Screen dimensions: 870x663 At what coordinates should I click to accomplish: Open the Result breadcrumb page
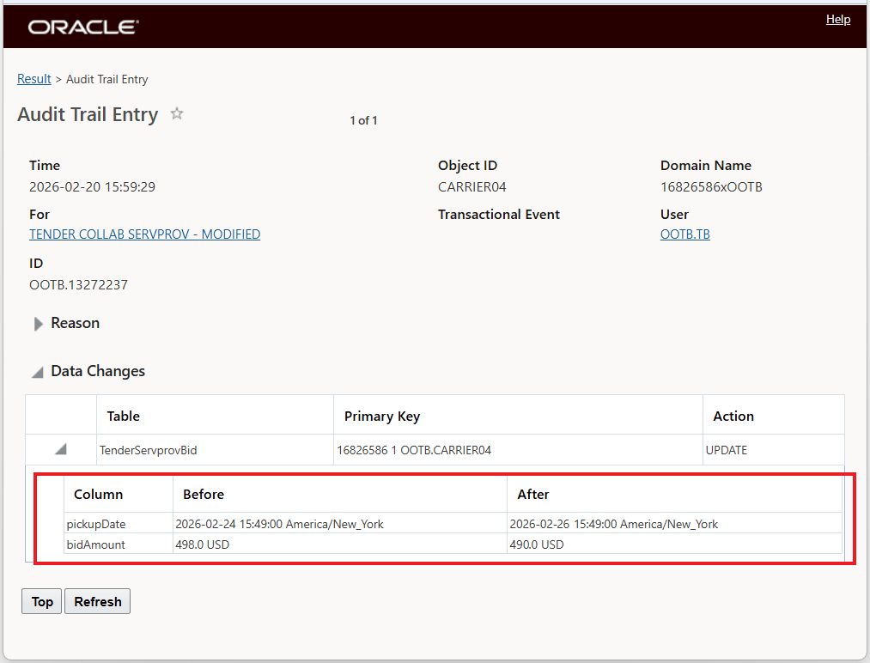coord(33,78)
